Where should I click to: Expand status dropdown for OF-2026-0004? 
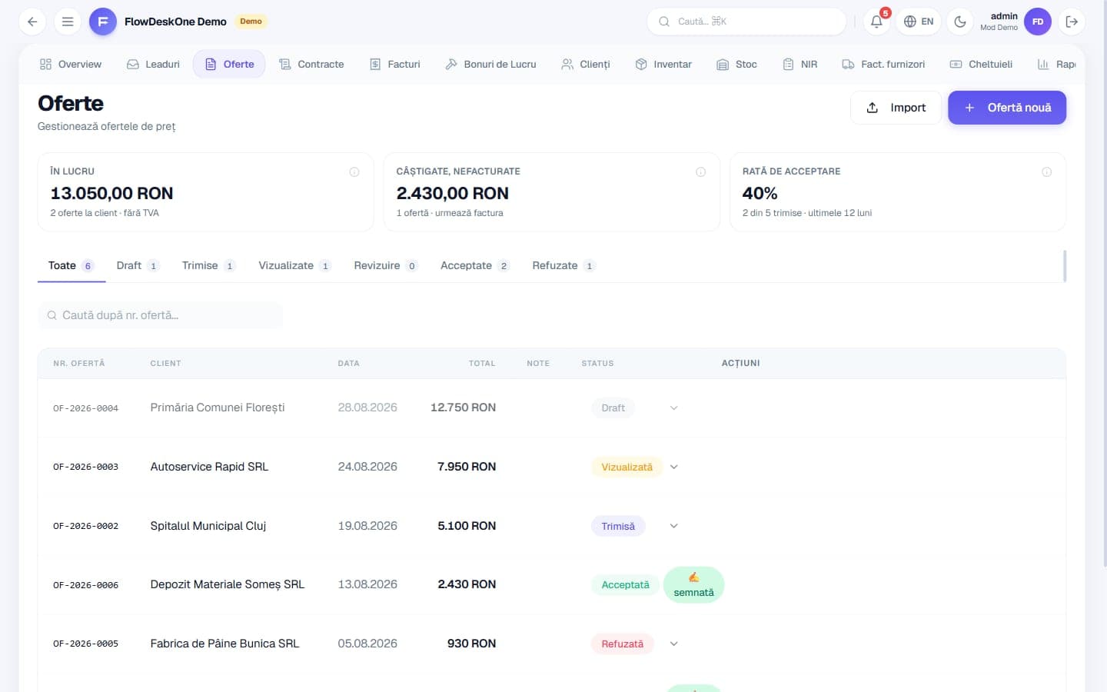point(673,408)
